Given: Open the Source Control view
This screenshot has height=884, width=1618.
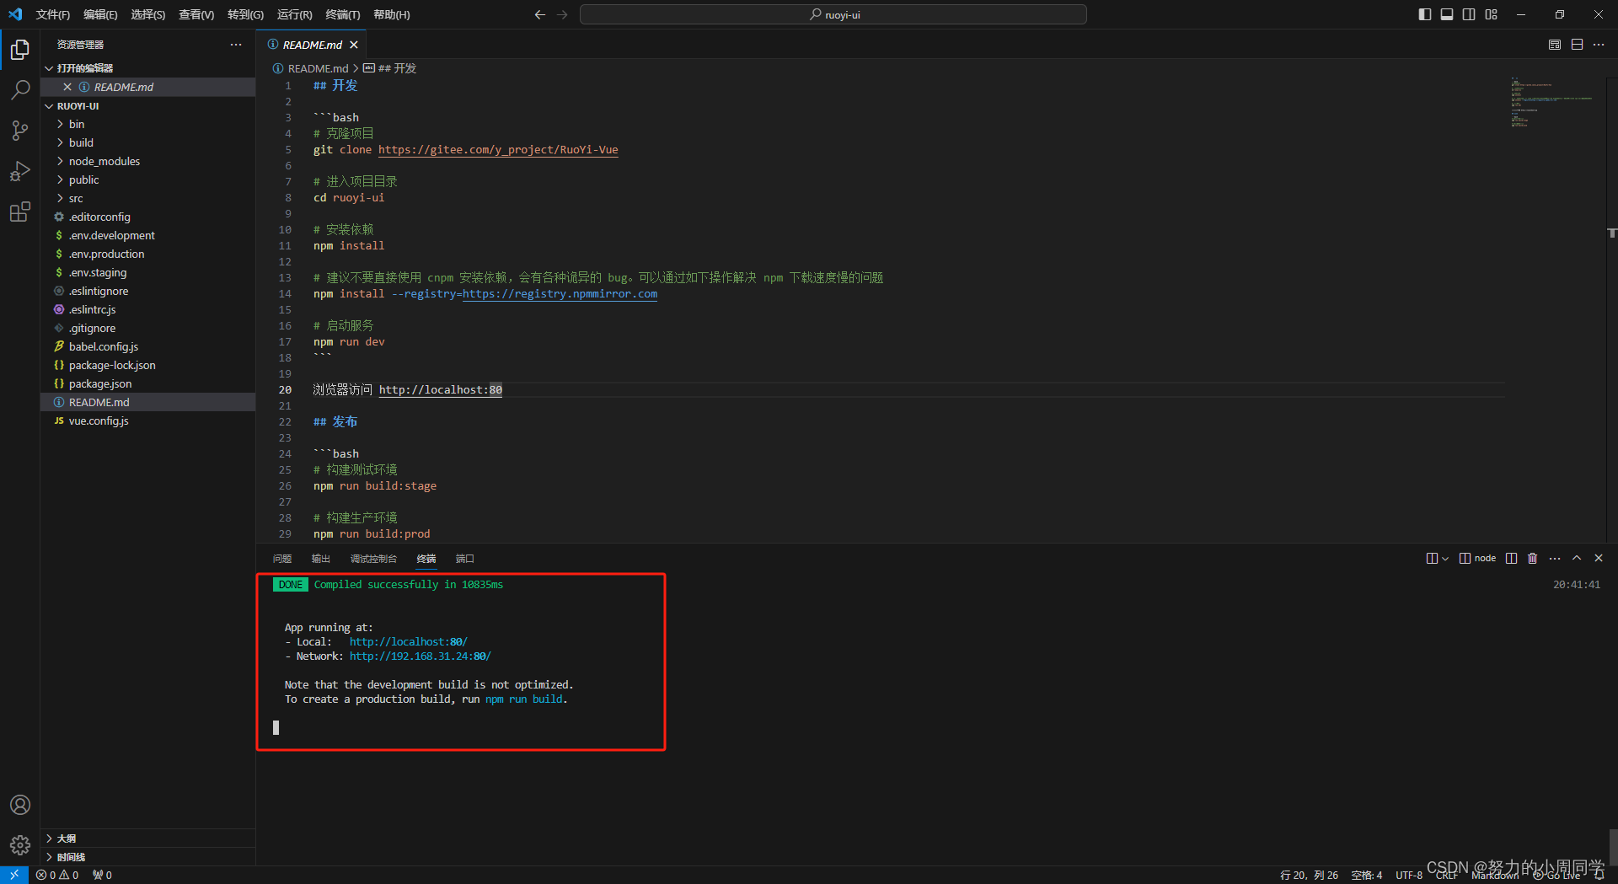Looking at the screenshot, I should click(20, 131).
